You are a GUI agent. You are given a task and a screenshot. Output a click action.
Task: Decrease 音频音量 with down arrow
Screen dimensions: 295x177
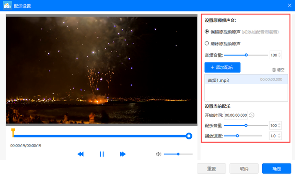pos(279,57)
